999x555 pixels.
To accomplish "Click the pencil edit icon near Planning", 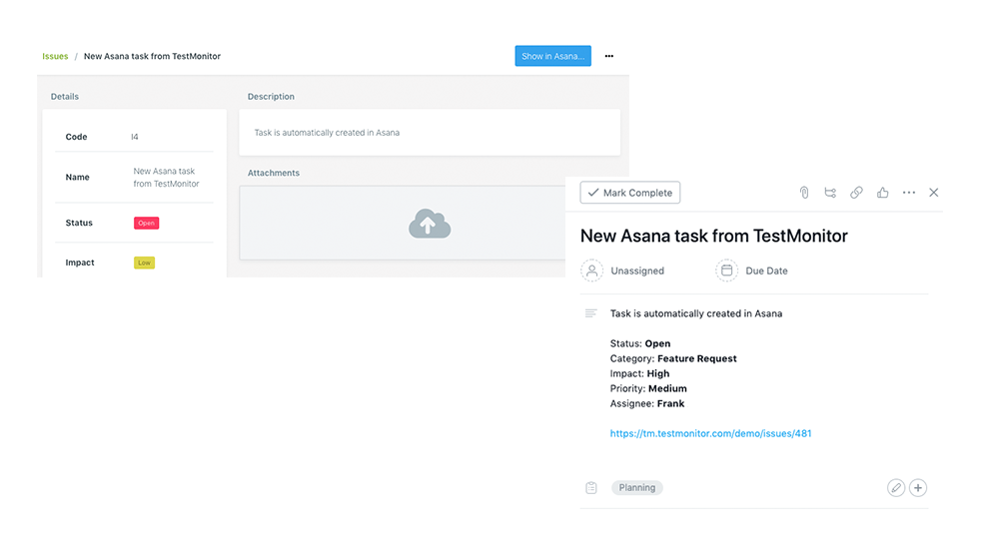I will (896, 487).
